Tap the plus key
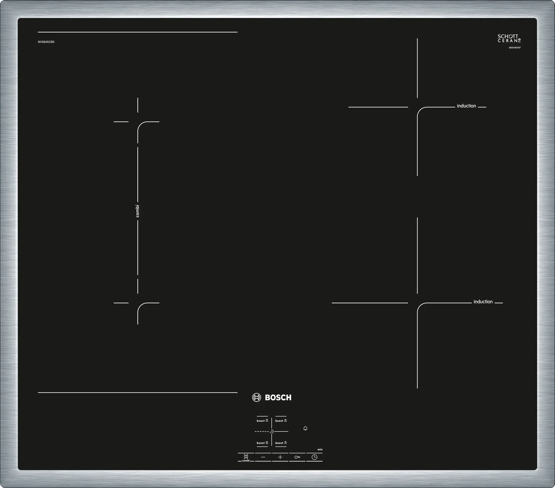This screenshot has width=555, height=488. (280, 457)
